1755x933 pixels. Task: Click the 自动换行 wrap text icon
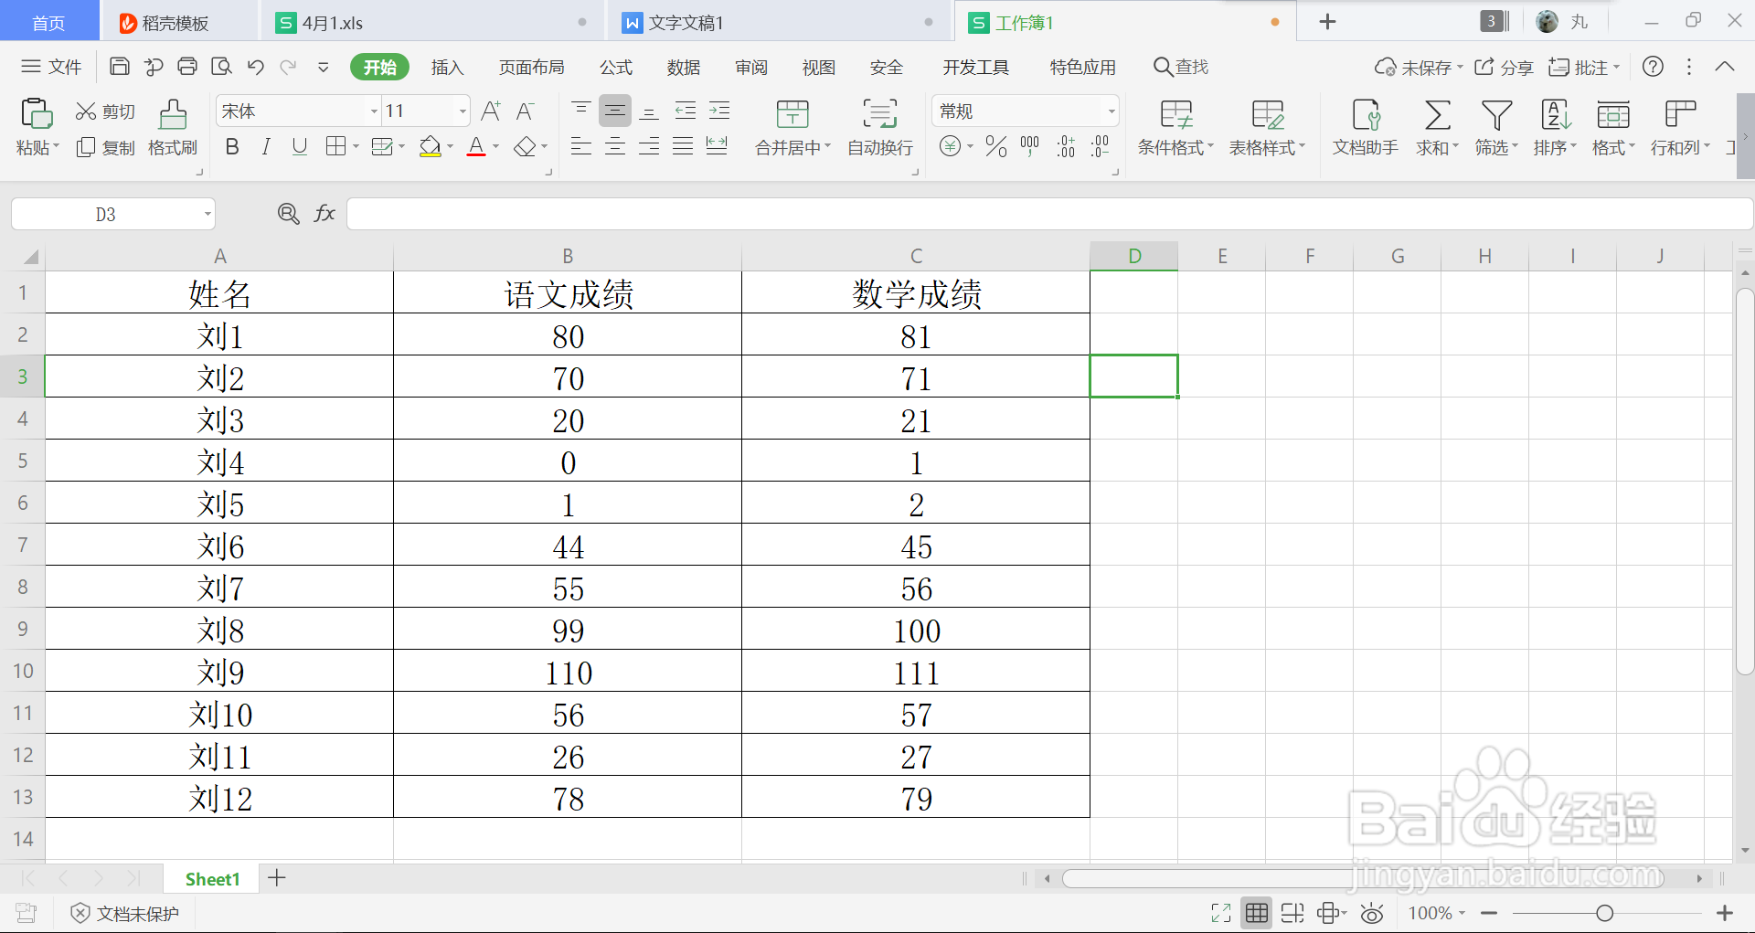pyautogui.click(x=877, y=128)
